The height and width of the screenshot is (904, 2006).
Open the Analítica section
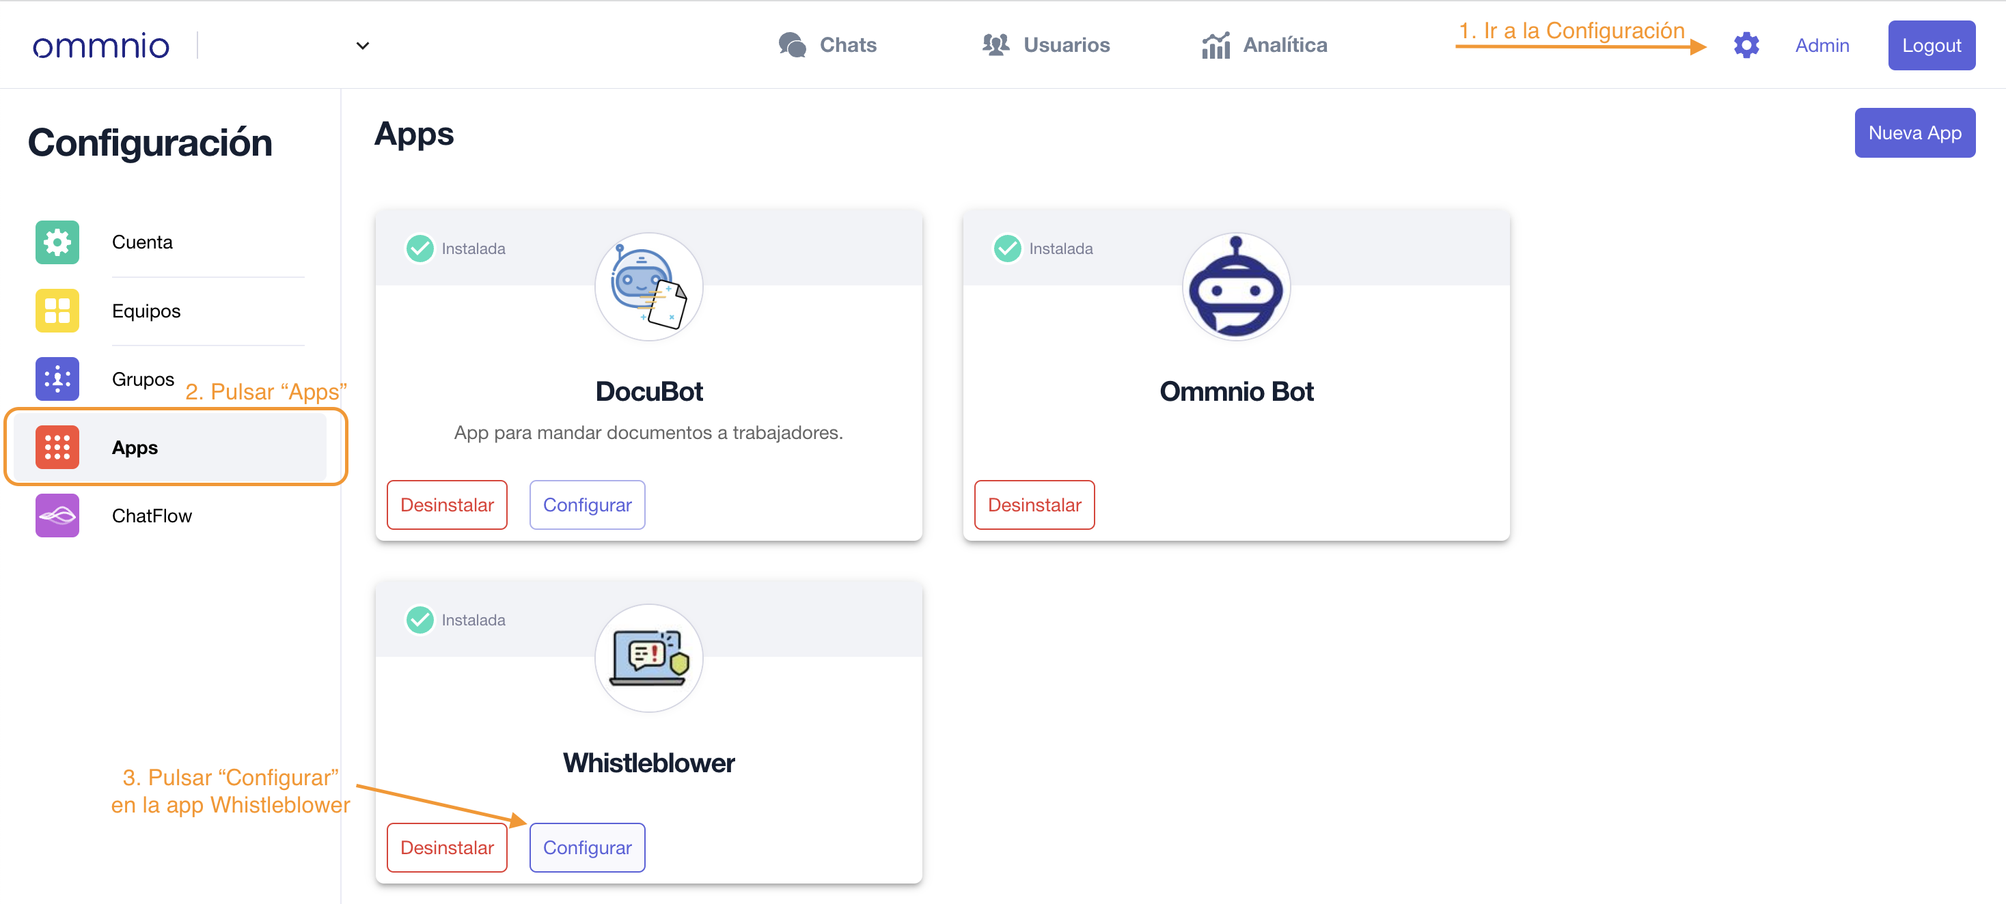(x=1264, y=45)
